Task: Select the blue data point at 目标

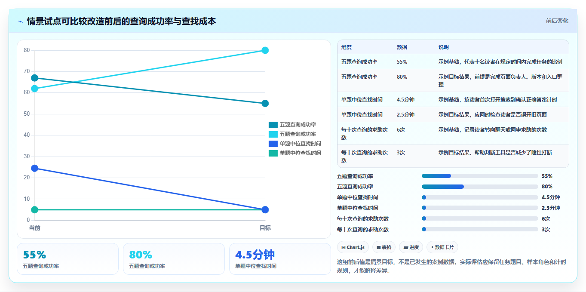Action: pyautogui.click(x=265, y=210)
